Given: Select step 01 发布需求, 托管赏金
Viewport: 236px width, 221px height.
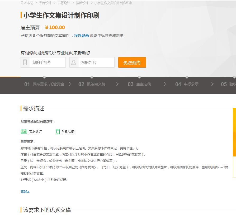Looking at the screenshot, I should (44, 84).
